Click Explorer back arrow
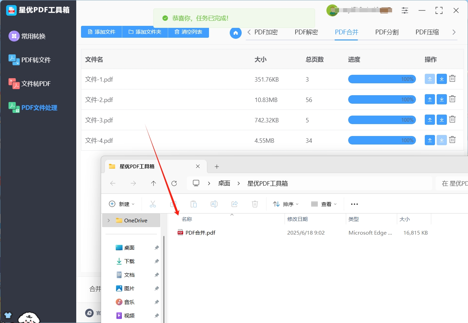The height and width of the screenshot is (323, 468). tap(113, 183)
